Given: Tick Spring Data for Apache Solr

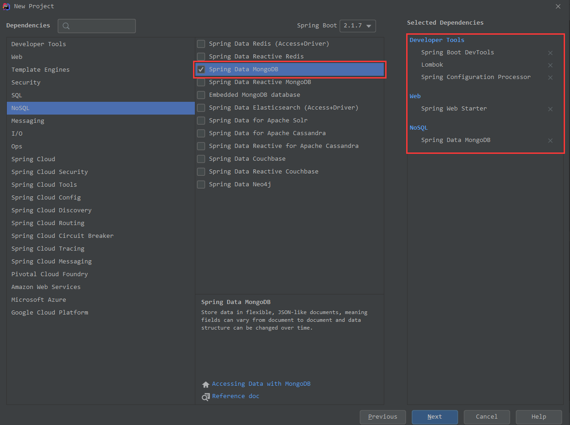Looking at the screenshot, I should (201, 121).
